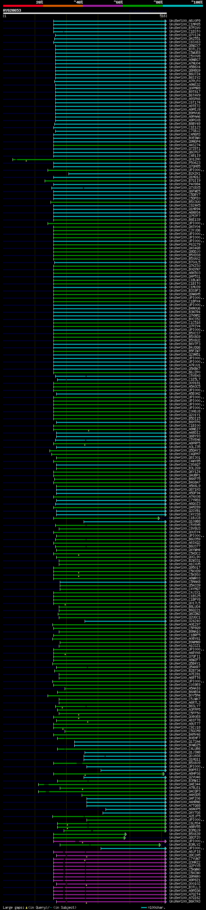Viewport: 206px width, 910px height.
Task: Select the UniRef100_Q8H8G9 label
Action: click(x=185, y=71)
